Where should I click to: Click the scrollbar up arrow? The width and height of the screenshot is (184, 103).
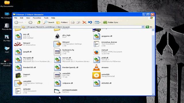pos(153,30)
